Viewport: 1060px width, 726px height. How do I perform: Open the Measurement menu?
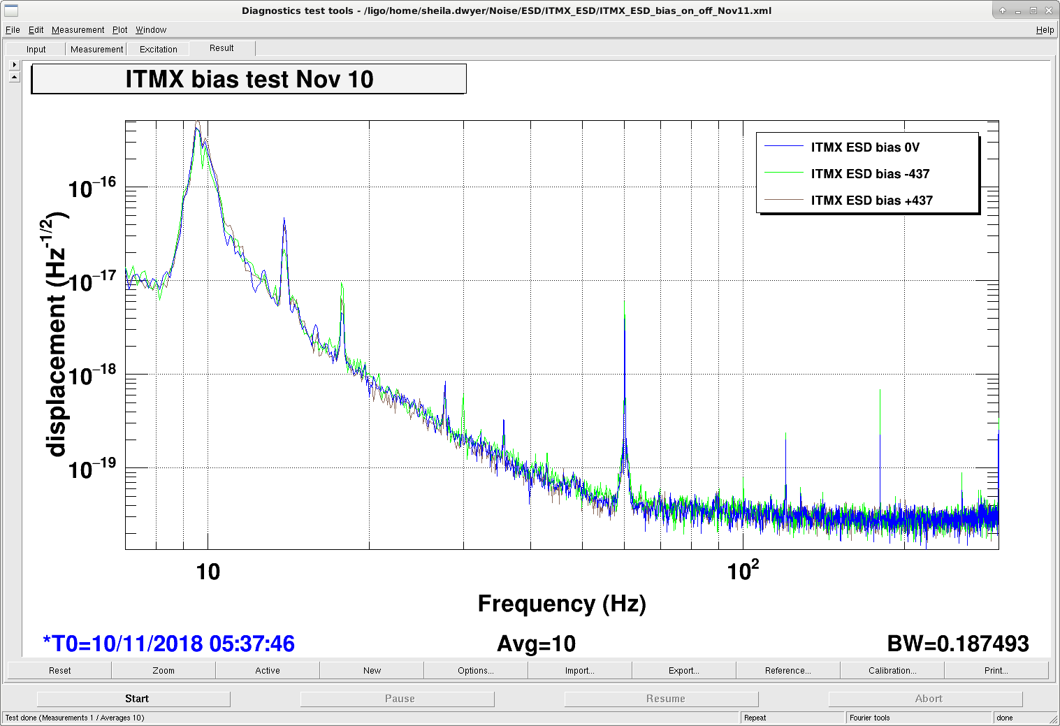coord(78,30)
